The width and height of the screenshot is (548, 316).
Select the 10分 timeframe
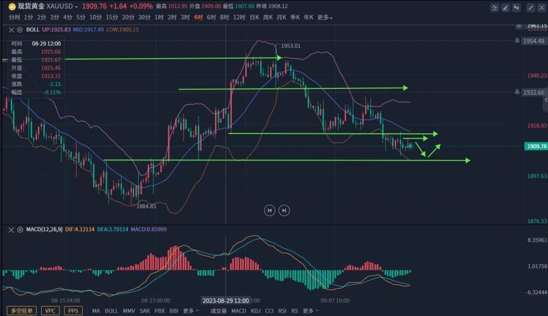point(95,17)
